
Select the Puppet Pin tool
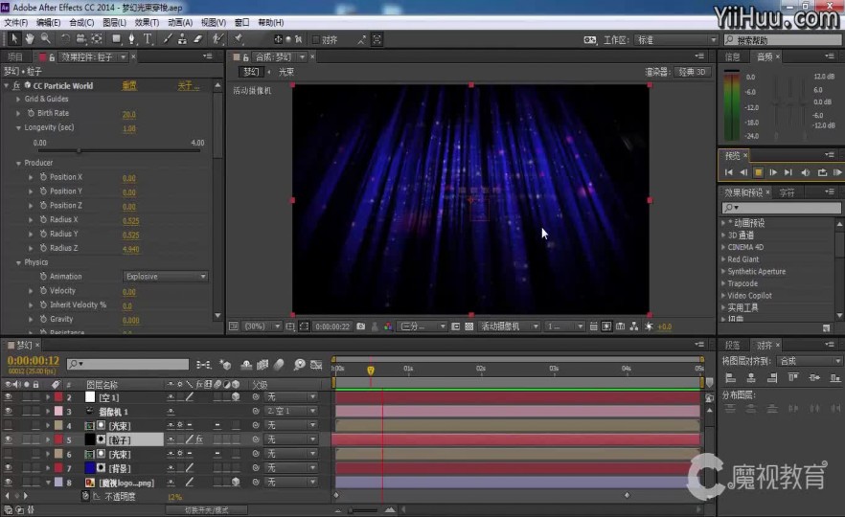(239, 38)
